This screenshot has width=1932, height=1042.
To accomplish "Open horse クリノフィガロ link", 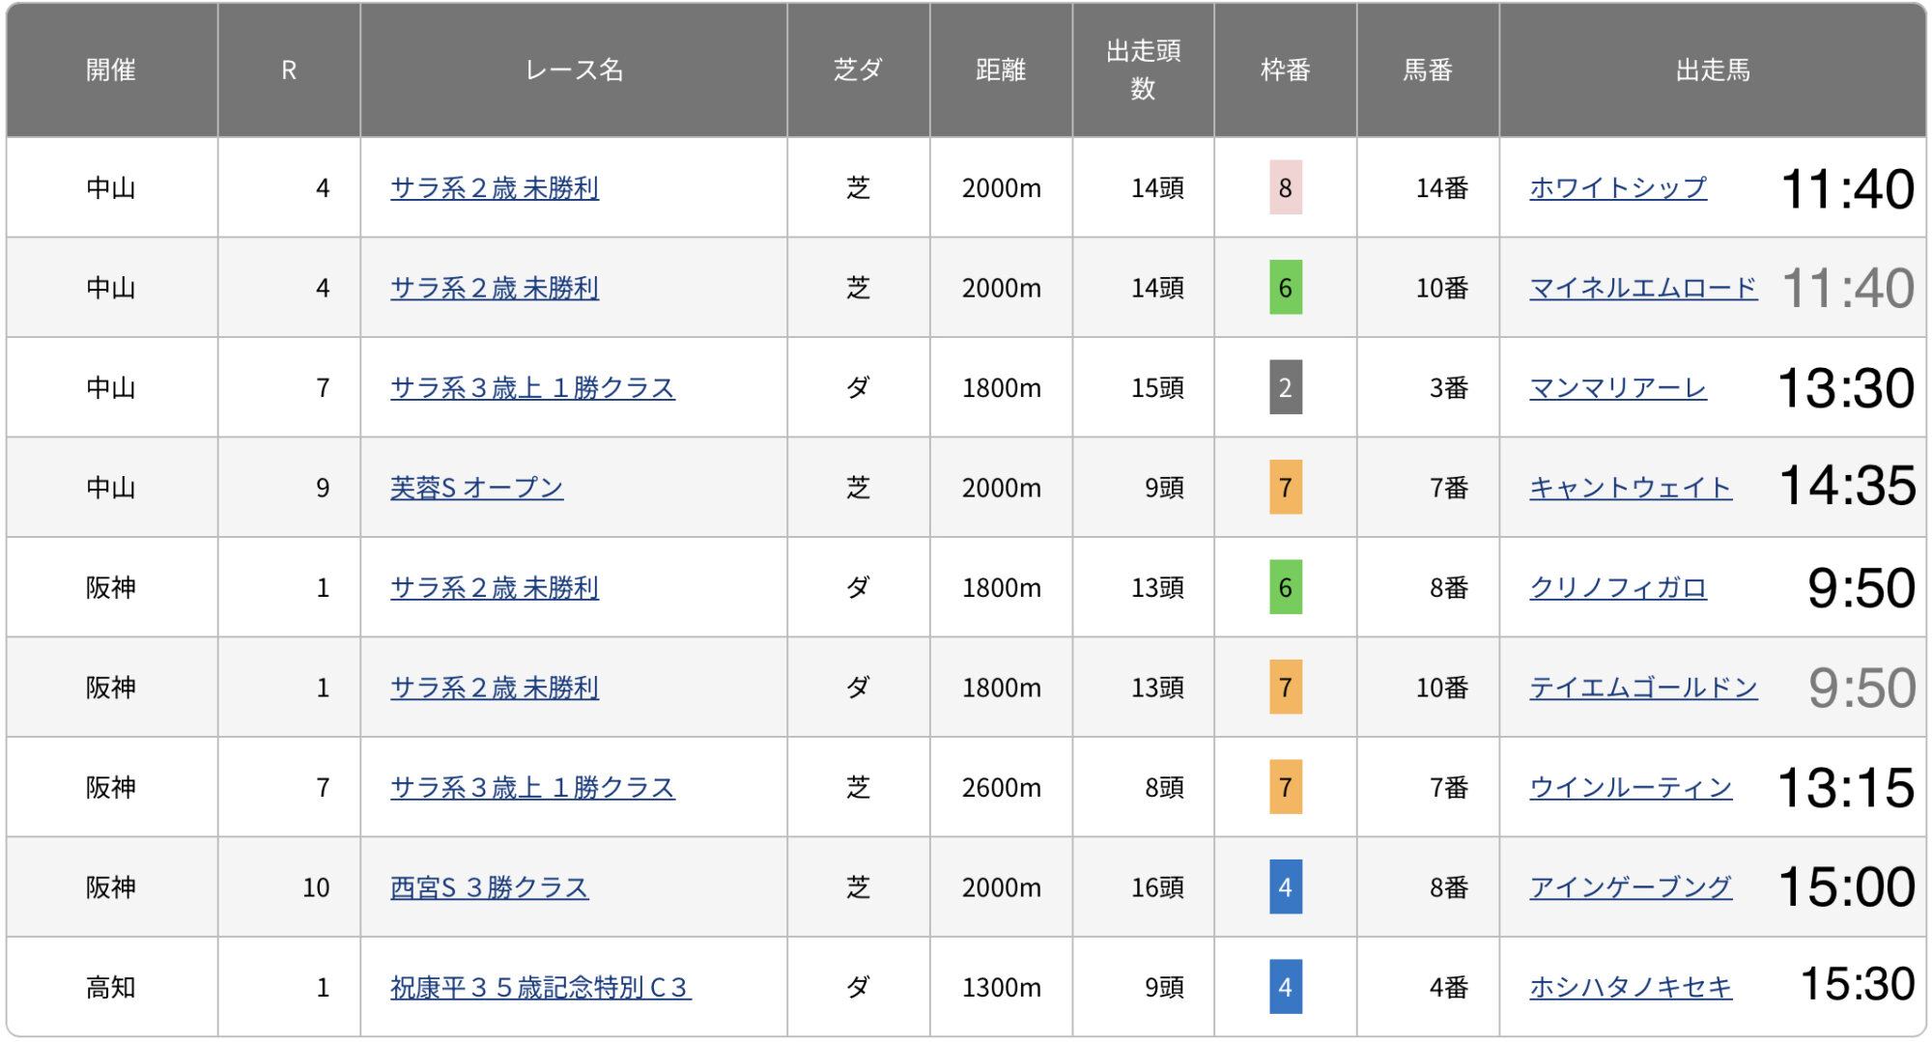I will [1618, 588].
